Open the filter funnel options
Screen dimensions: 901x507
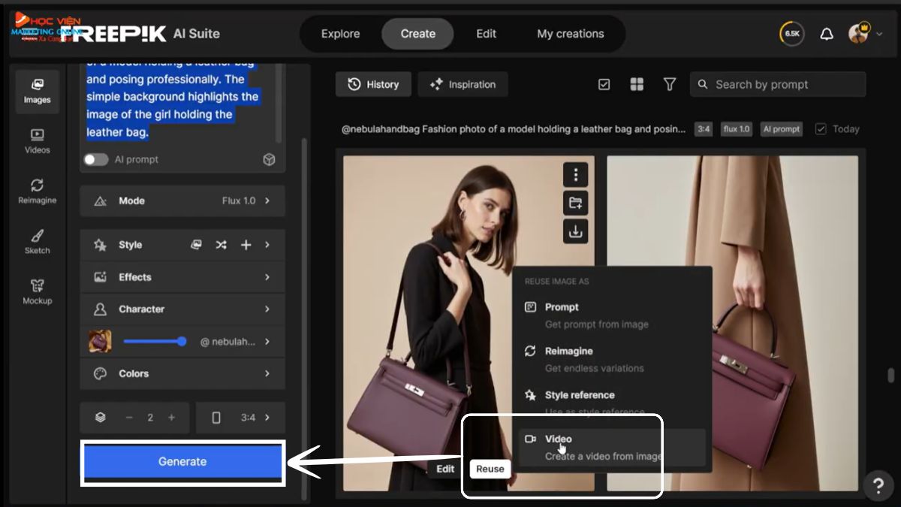670,84
